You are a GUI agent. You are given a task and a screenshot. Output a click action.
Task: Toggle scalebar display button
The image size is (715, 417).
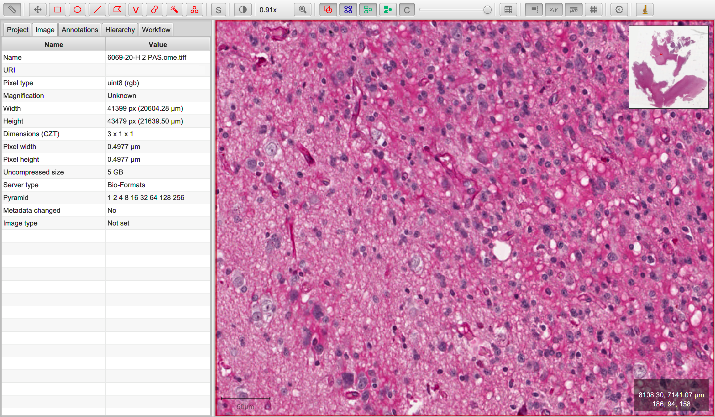click(573, 10)
